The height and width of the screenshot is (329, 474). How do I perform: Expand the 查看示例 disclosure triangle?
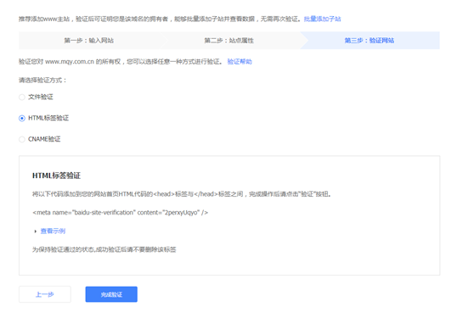(36, 231)
